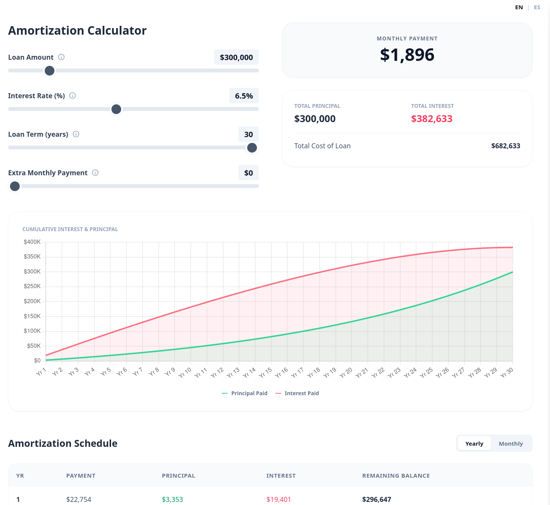Click the info icon beside Loan Amount
550x505 pixels.
tap(61, 57)
